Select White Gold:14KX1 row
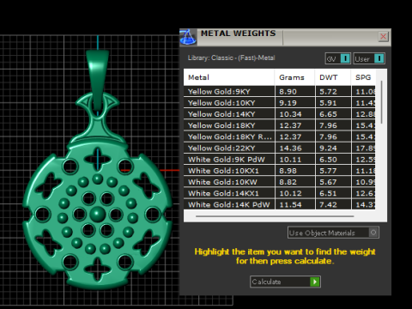Screen dimensions: 412x309 pyautogui.click(x=280, y=193)
